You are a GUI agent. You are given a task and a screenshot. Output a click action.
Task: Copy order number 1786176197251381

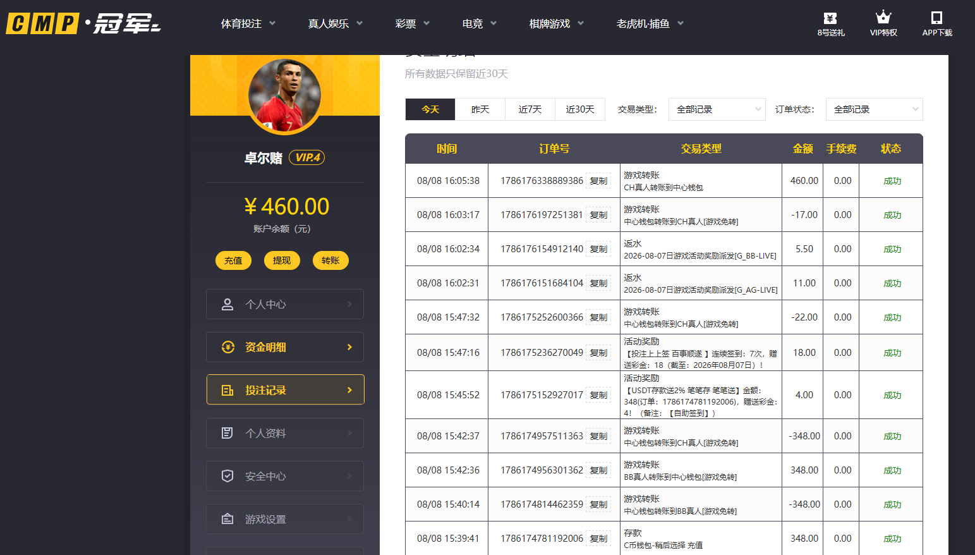coord(598,215)
